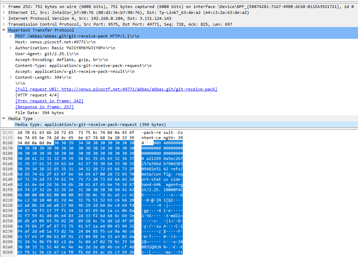Expand the Transmission Control Protocol row
358x257 pixels.
[4, 24]
